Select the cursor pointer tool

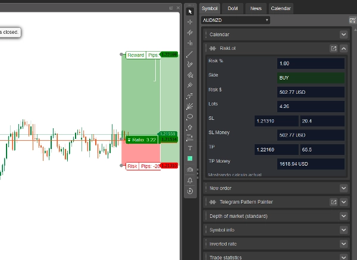pos(190,12)
